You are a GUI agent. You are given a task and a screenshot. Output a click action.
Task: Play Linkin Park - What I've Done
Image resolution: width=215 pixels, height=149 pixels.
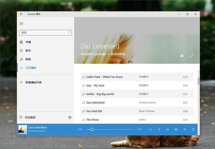click(x=104, y=77)
